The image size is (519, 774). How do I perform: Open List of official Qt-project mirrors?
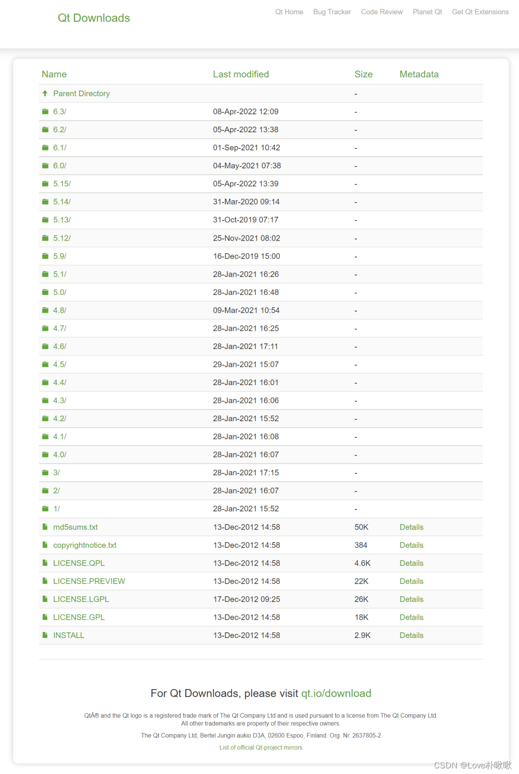point(261,748)
